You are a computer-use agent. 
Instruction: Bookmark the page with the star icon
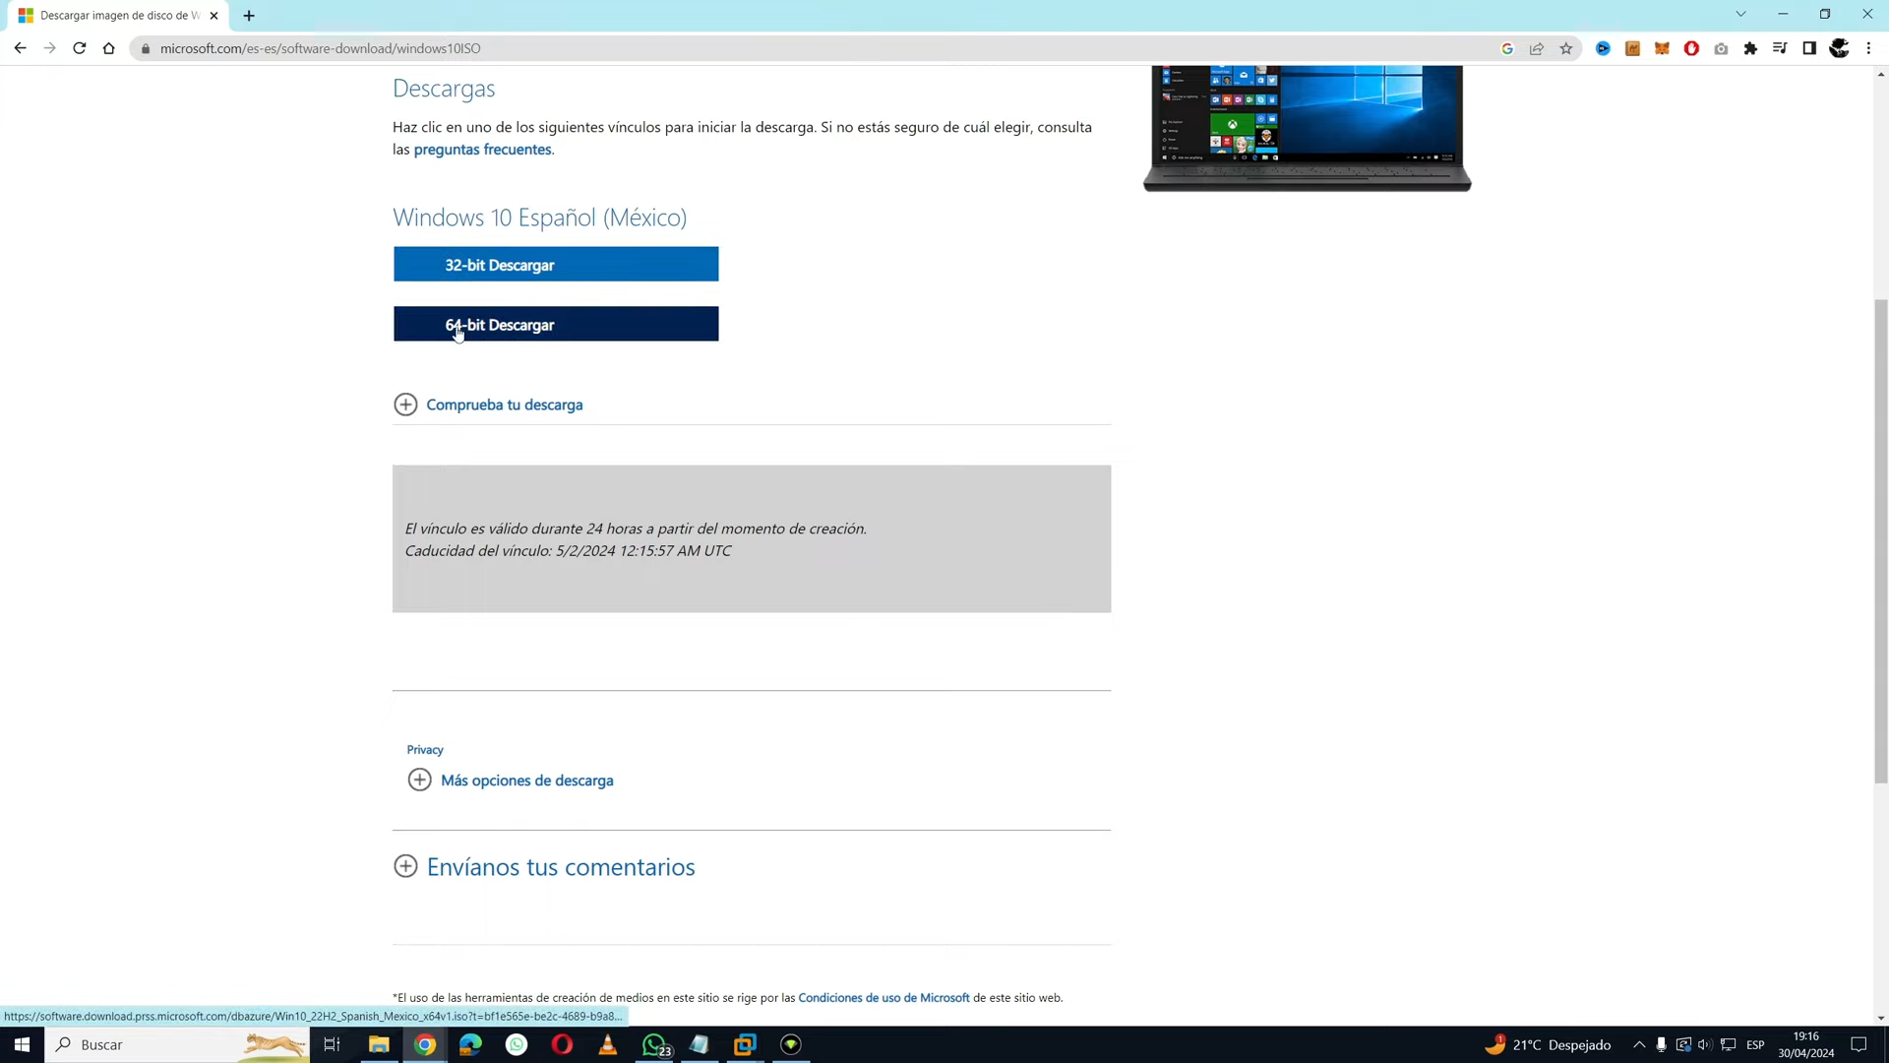pos(1566,48)
